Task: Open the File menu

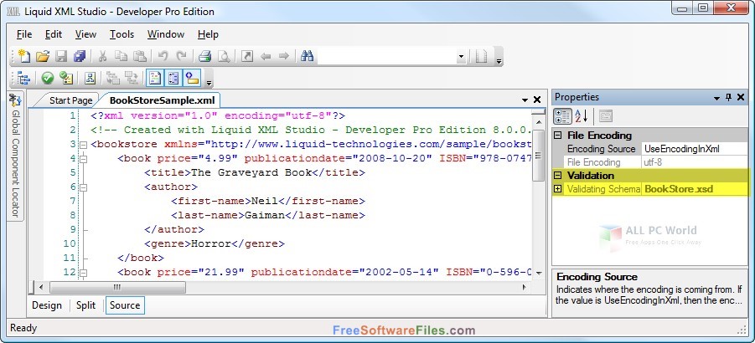Action: pos(24,34)
